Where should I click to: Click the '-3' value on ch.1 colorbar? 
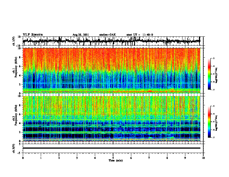tap(214, 58)
